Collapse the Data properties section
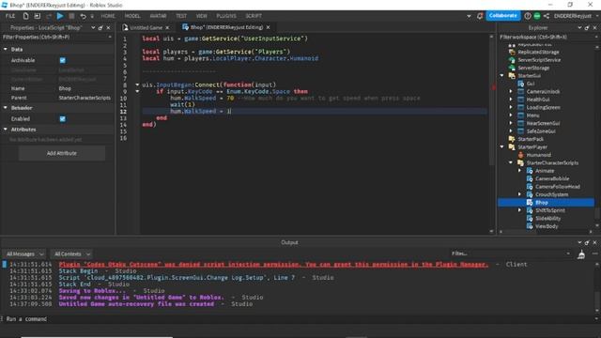601x338 pixels. point(6,50)
